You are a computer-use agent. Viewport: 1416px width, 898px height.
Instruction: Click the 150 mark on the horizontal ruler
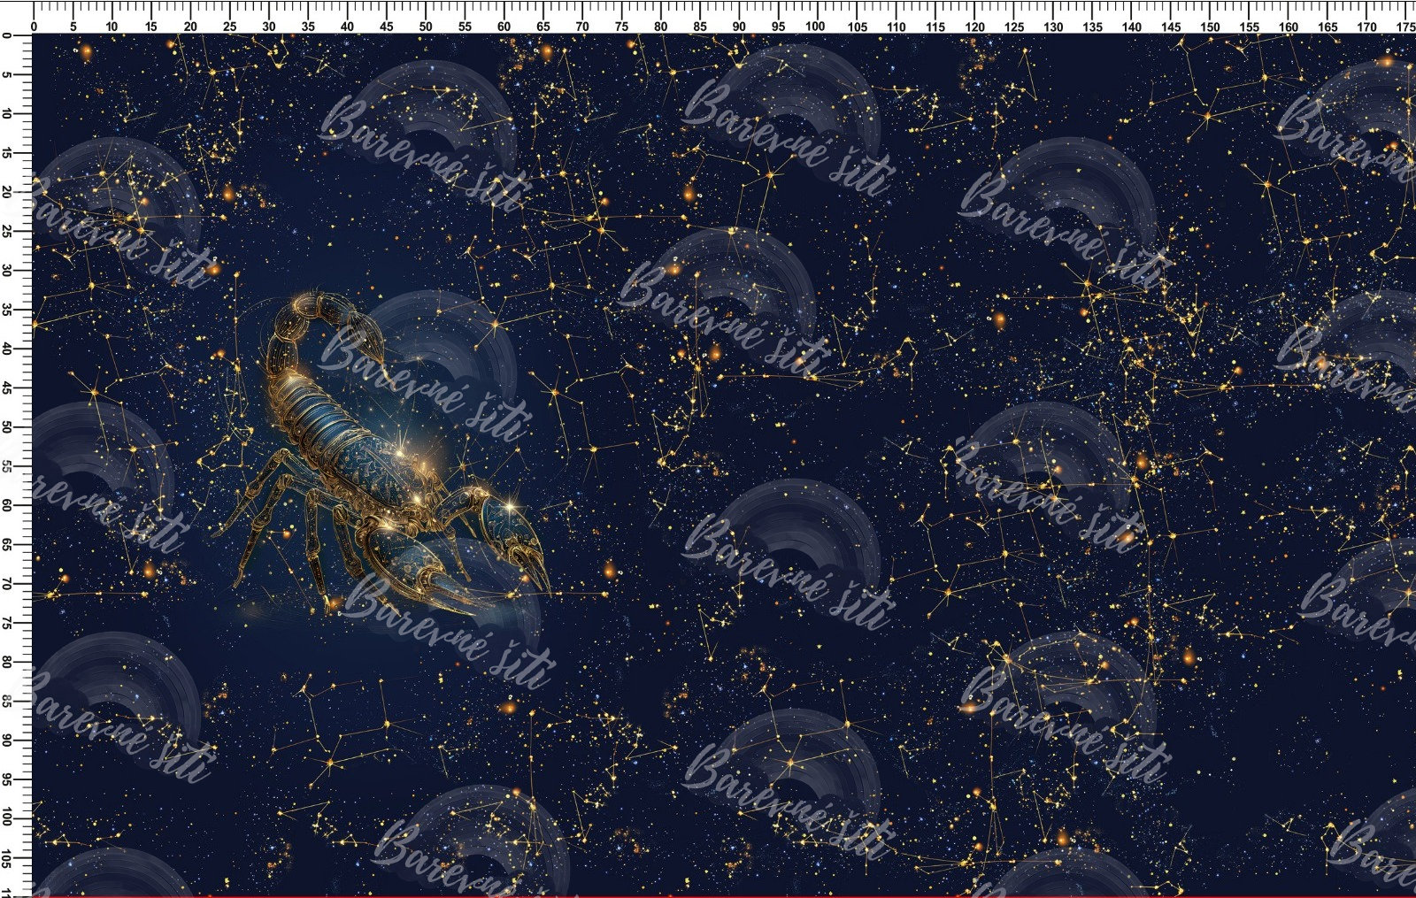(x=1210, y=27)
